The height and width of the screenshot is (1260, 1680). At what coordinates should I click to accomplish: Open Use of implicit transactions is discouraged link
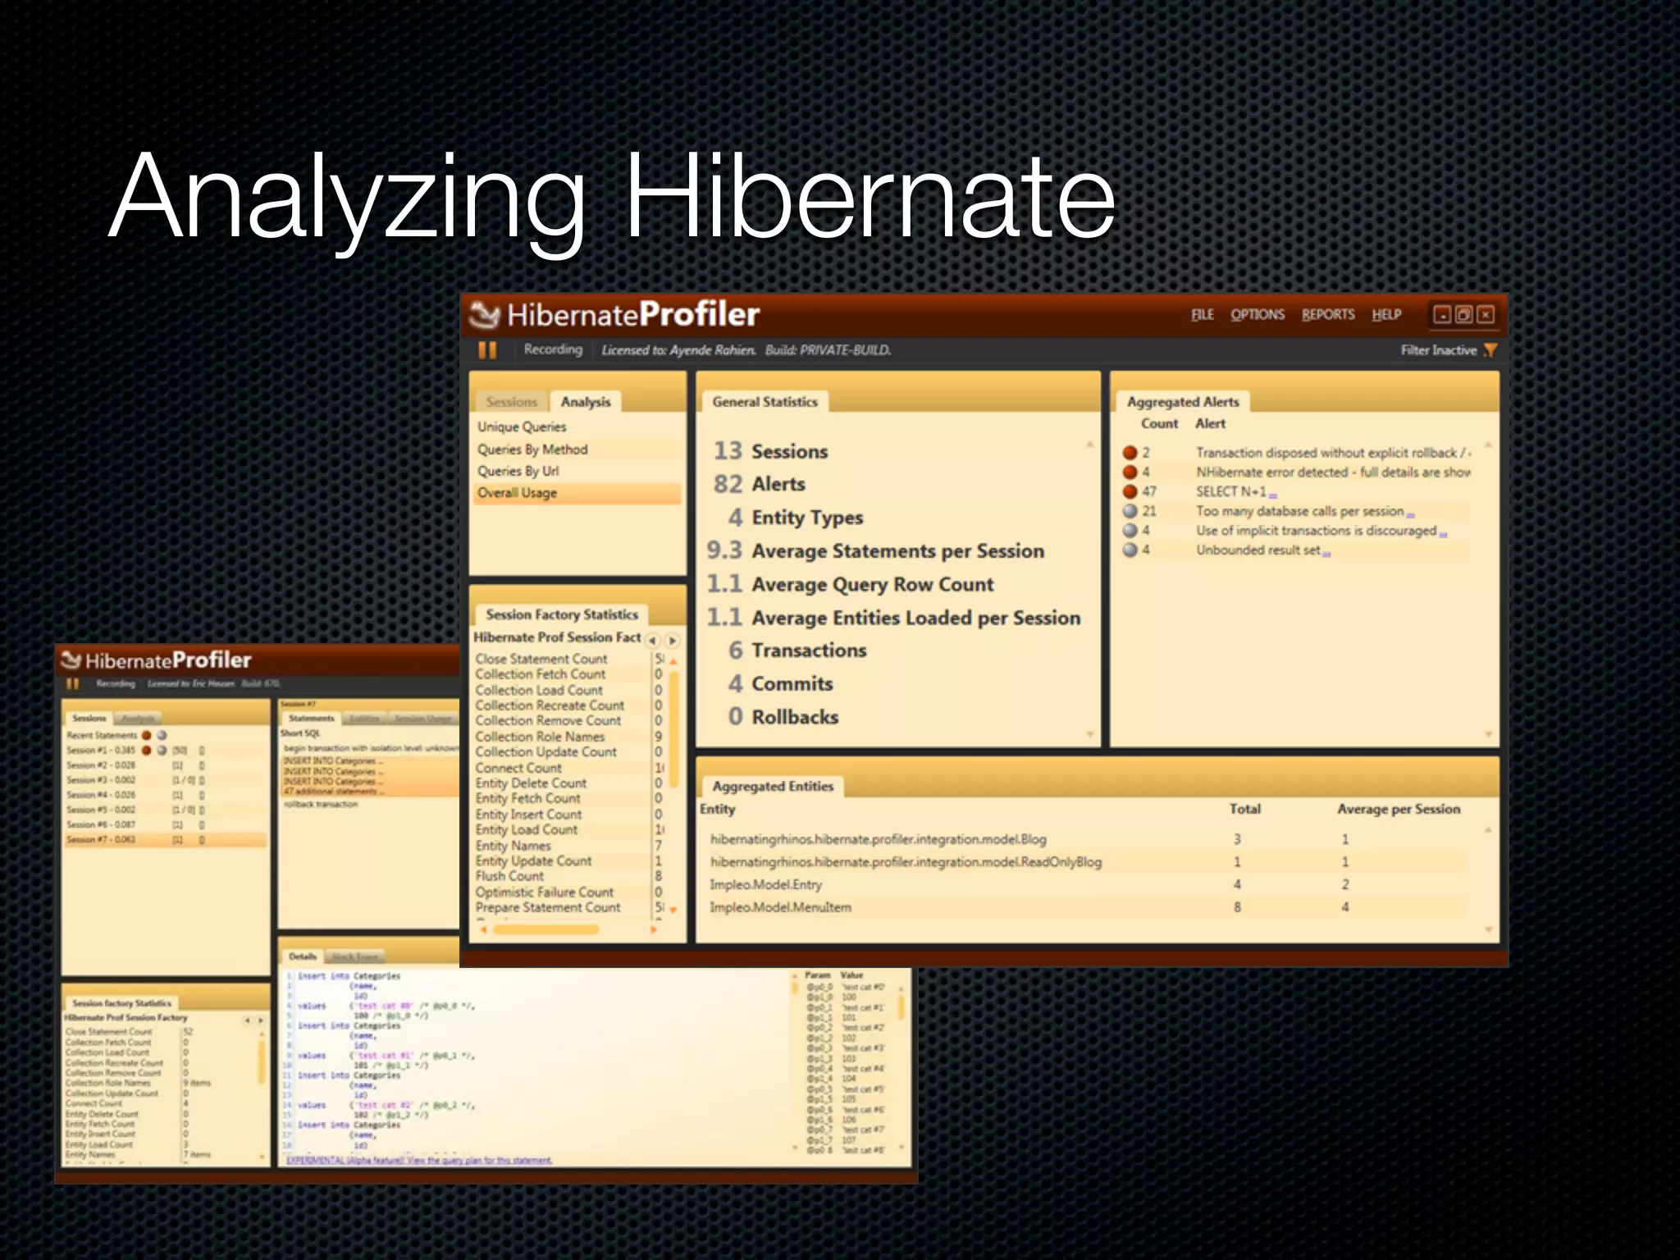(x=1443, y=533)
